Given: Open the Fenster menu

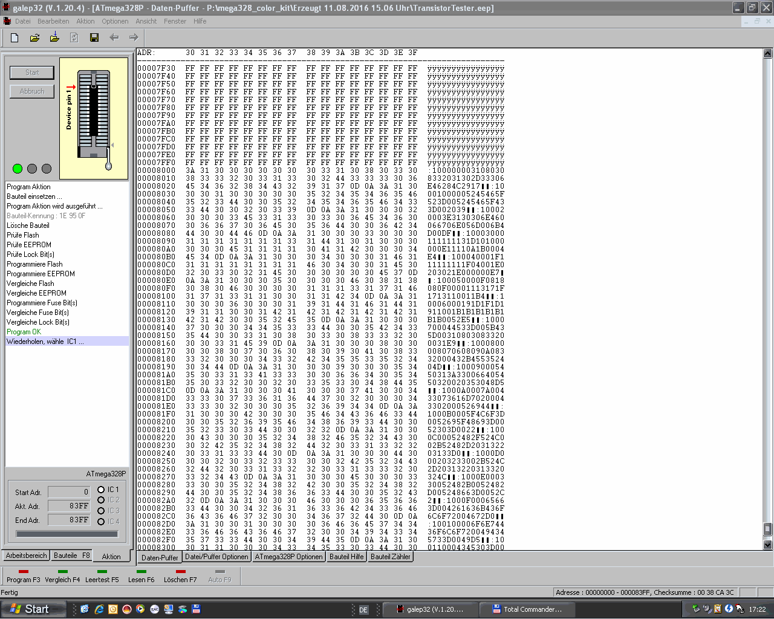Looking at the screenshot, I should click(x=175, y=21).
